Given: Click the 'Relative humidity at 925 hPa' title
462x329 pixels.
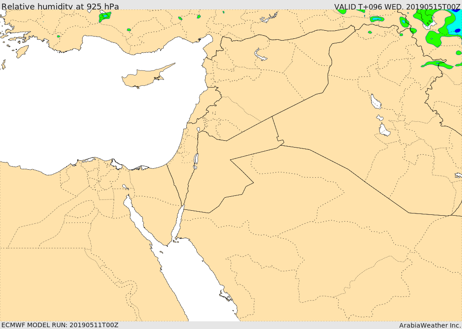Looking at the screenshot, I should (x=60, y=6).
